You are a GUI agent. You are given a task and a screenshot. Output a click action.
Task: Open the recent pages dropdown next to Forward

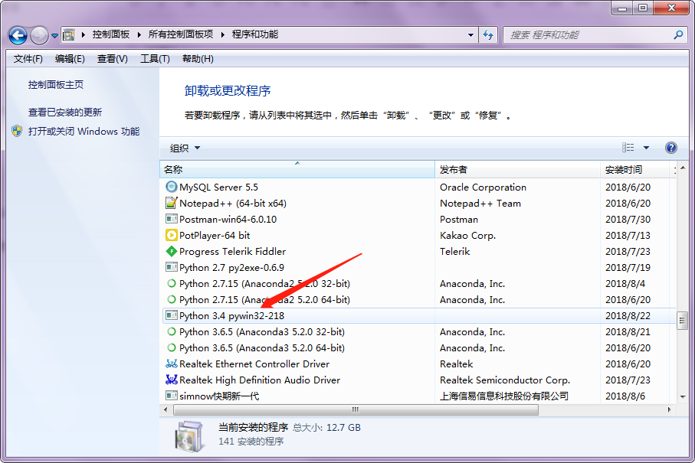pos(54,35)
